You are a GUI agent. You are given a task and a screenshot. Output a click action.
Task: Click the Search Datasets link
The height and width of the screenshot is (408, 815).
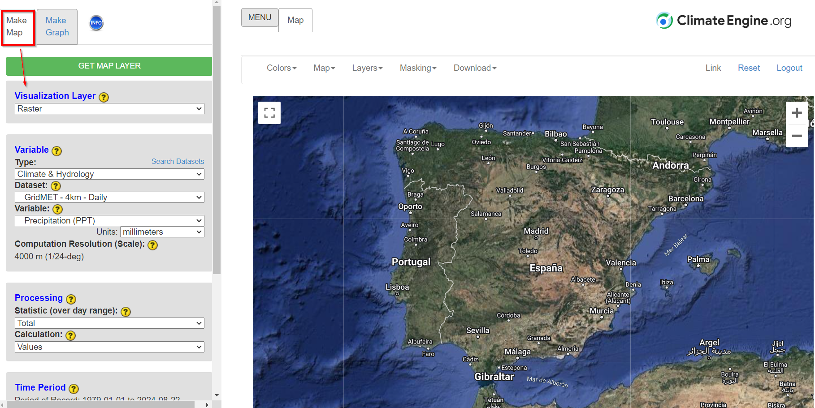[178, 161]
